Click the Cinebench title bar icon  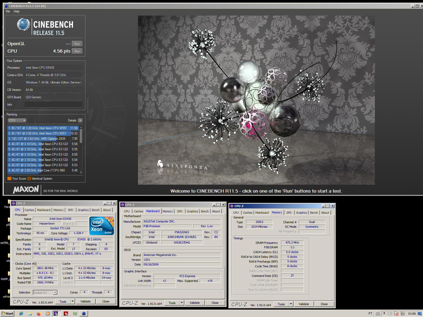point(6,6)
